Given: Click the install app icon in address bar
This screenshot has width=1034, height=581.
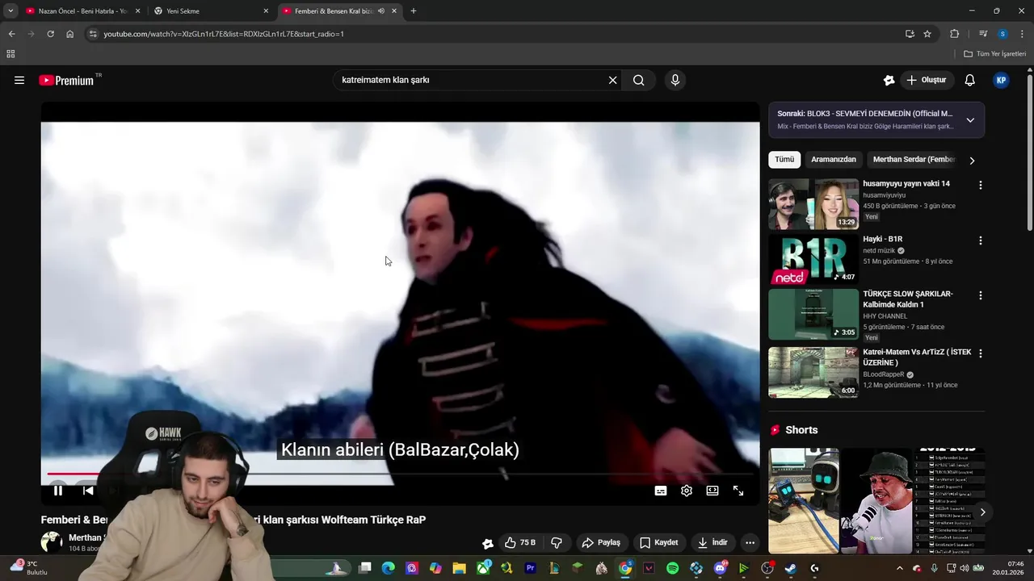Looking at the screenshot, I should [910, 34].
